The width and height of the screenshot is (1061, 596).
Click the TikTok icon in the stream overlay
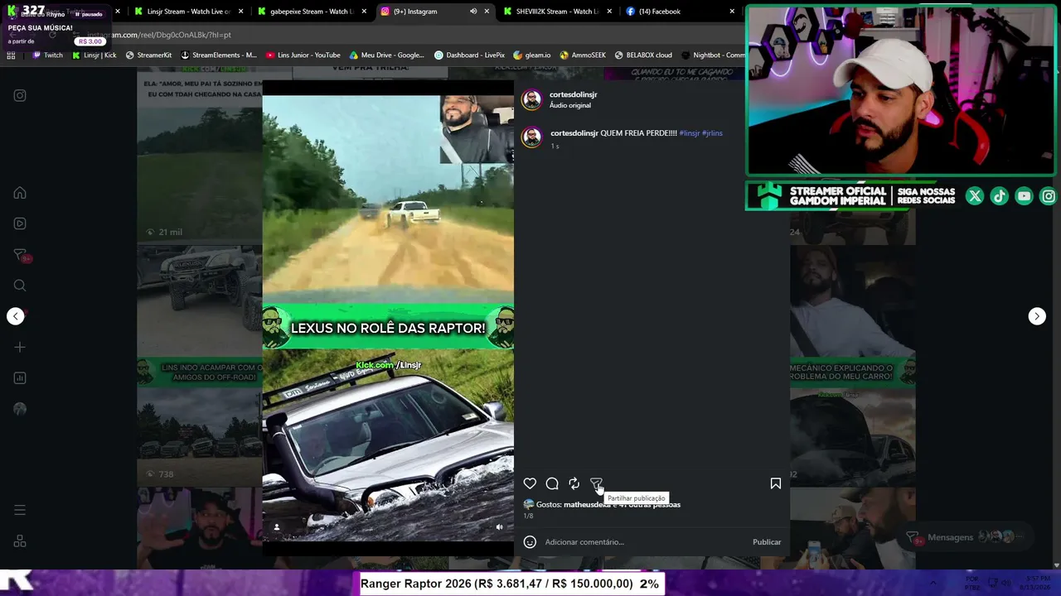(x=1000, y=196)
